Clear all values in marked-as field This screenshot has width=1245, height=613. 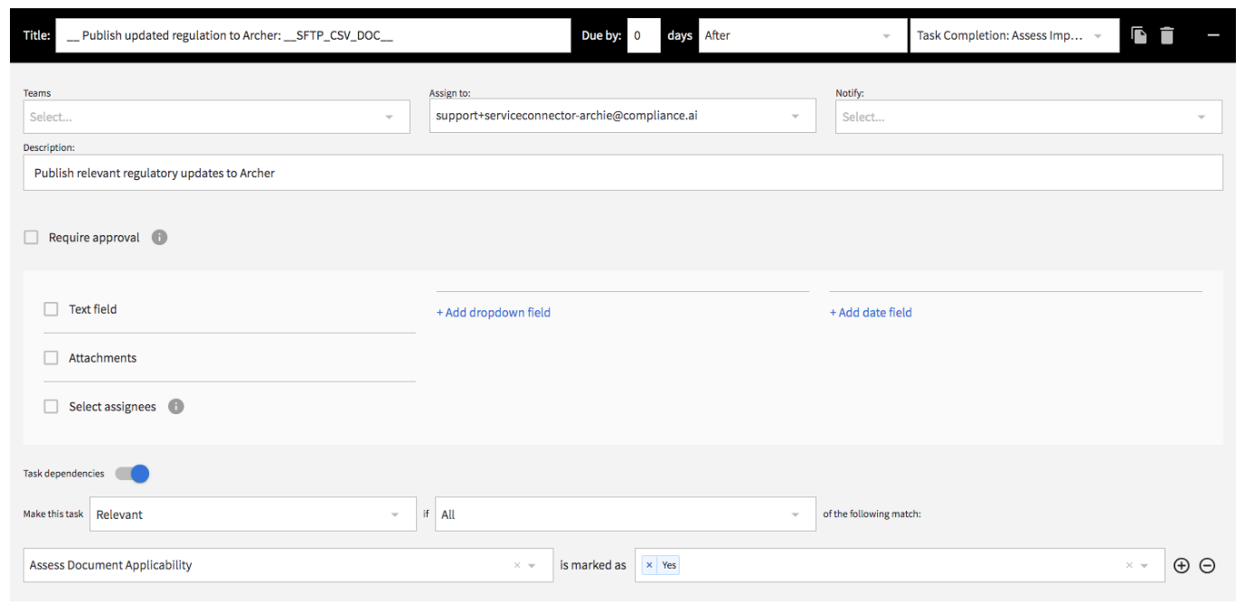pyautogui.click(x=1129, y=566)
